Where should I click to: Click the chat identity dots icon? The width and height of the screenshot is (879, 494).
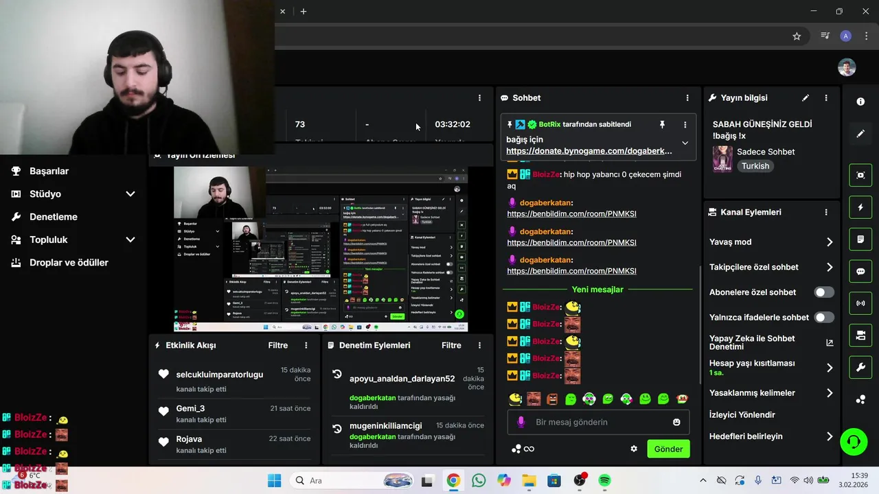pyautogui.click(x=517, y=449)
